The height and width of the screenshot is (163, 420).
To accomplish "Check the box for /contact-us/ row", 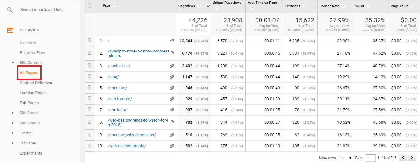I will [89, 65].
